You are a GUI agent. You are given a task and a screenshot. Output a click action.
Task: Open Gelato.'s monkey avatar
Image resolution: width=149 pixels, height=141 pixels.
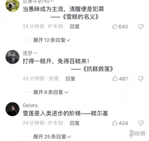point(13,109)
